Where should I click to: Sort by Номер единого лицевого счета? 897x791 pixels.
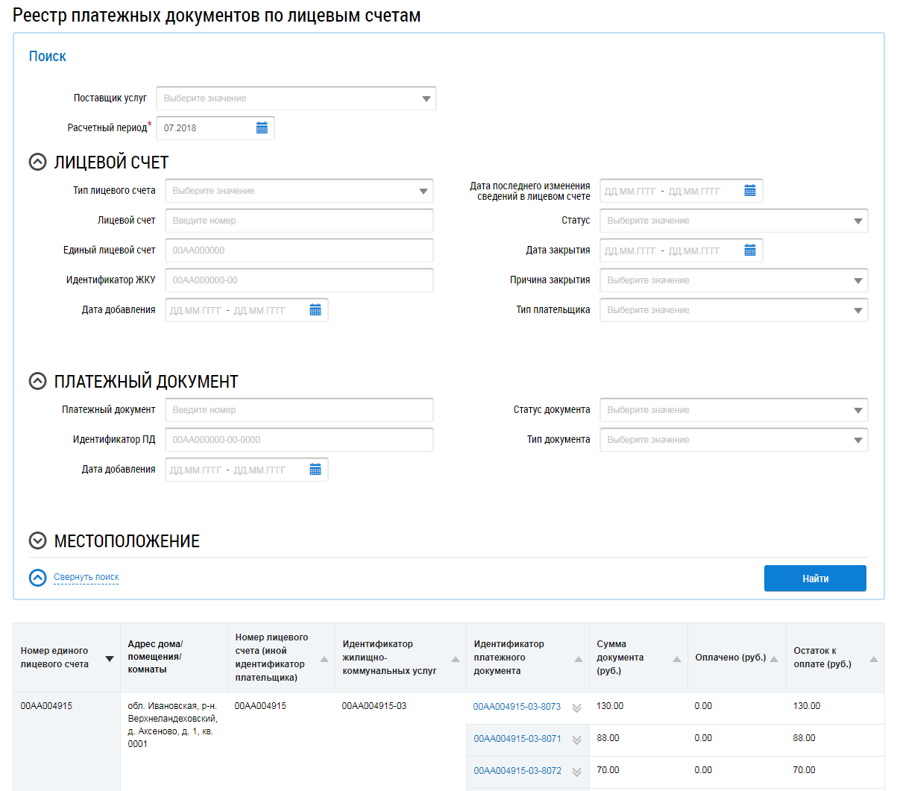pos(110,659)
